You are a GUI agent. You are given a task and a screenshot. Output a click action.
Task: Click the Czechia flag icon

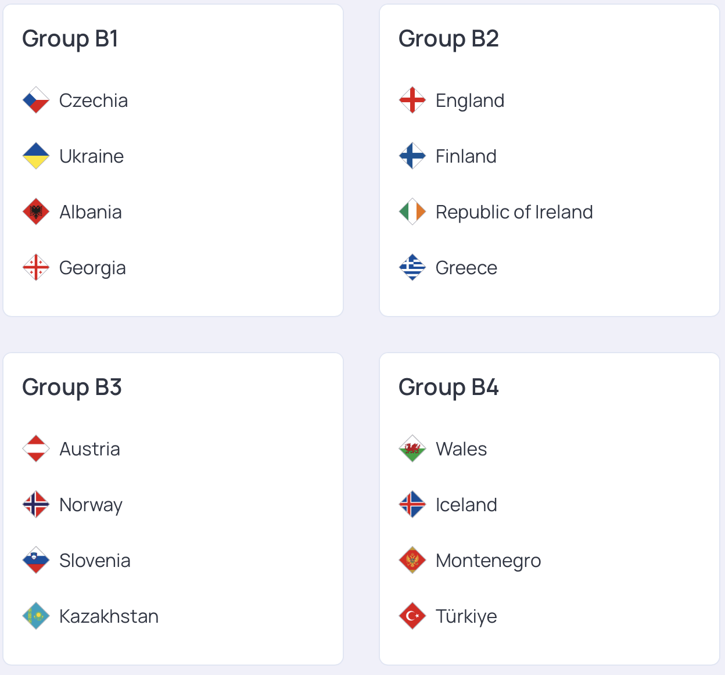[x=36, y=100]
